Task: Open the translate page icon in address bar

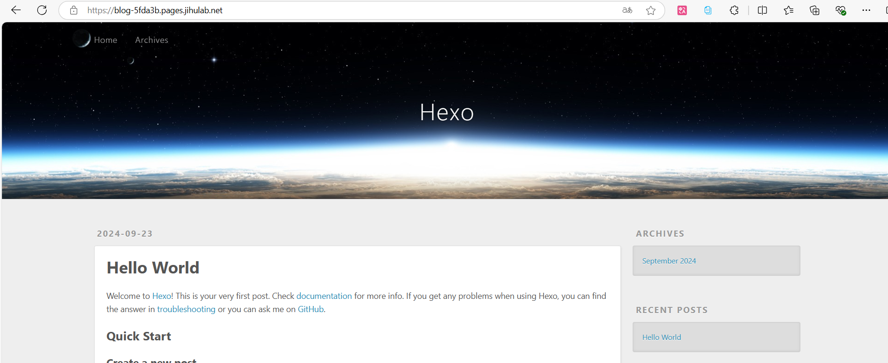Action: pyautogui.click(x=682, y=10)
